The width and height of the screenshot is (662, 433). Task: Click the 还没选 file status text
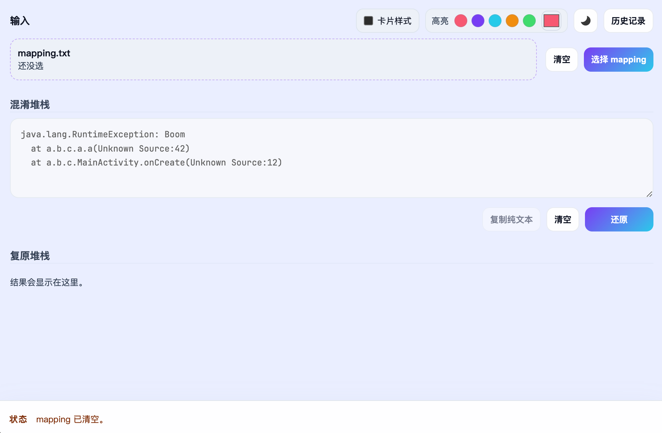(31, 66)
